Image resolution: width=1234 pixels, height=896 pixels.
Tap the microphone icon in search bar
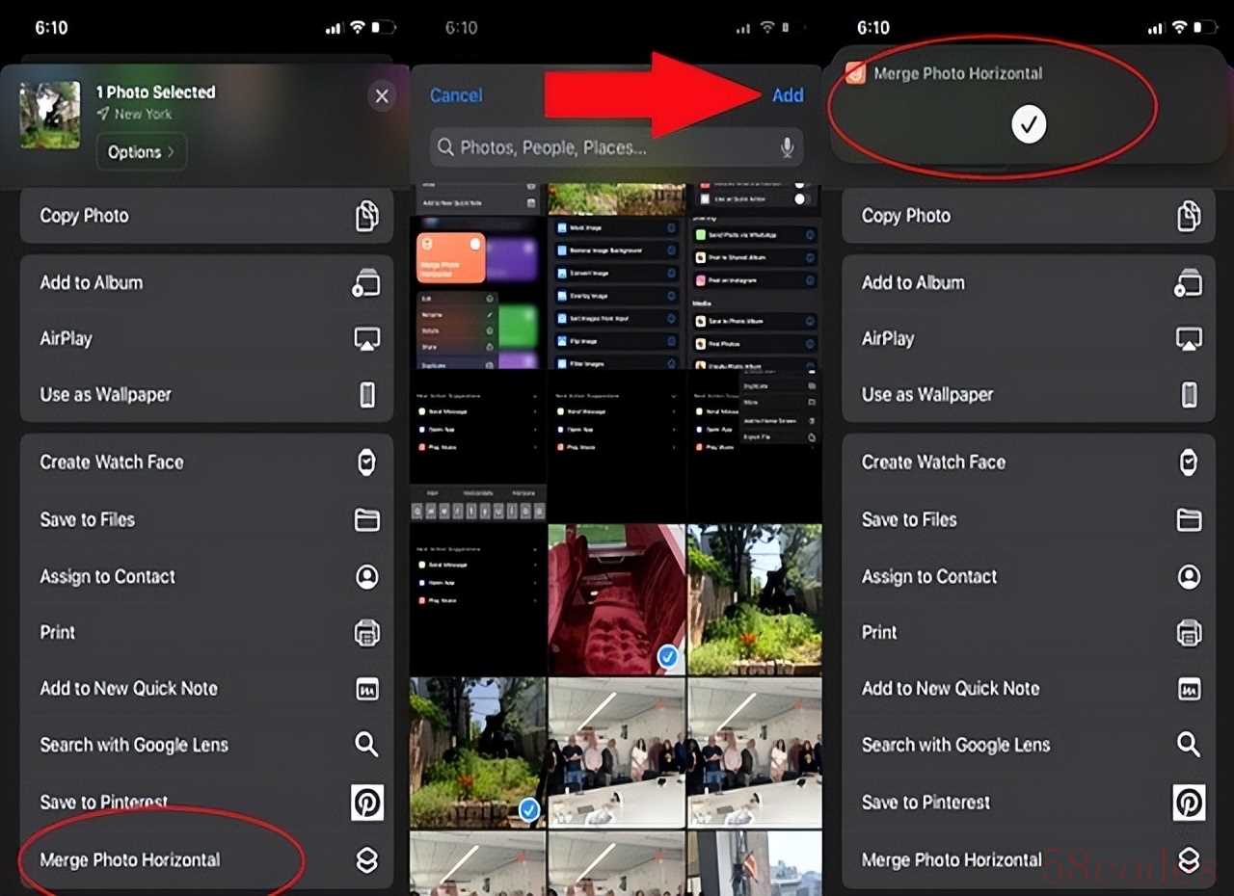(x=787, y=147)
